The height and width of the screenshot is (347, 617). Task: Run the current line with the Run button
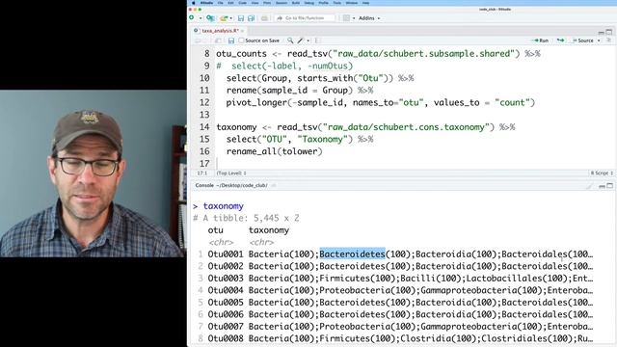pos(540,40)
